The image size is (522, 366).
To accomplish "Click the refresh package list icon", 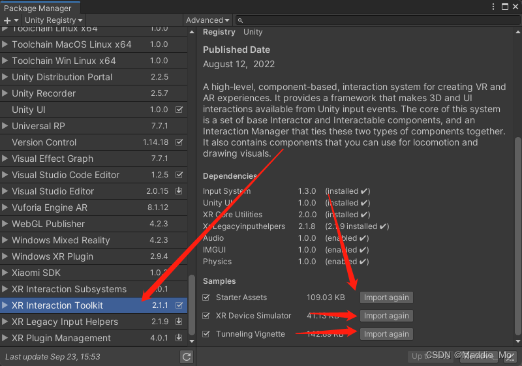I will tap(187, 357).
